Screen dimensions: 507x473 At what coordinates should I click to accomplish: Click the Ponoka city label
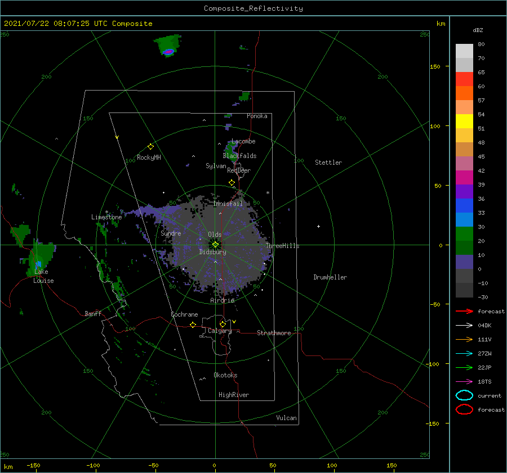pyautogui.click(x=257, y=116)
